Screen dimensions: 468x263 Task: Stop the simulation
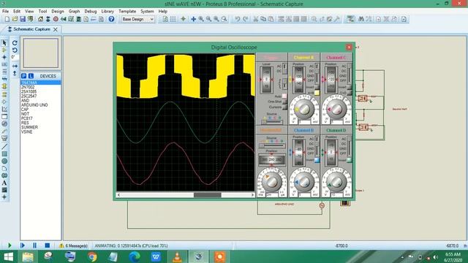47,245
